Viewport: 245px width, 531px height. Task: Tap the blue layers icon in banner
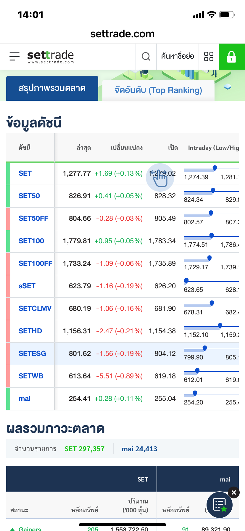tap(228, 87)
